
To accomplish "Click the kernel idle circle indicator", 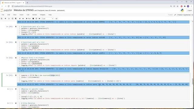I will [x=192, y=15].
